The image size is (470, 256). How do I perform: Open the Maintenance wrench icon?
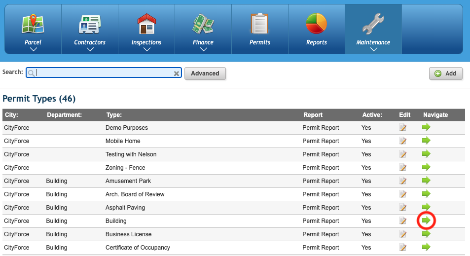coord(373,24)
